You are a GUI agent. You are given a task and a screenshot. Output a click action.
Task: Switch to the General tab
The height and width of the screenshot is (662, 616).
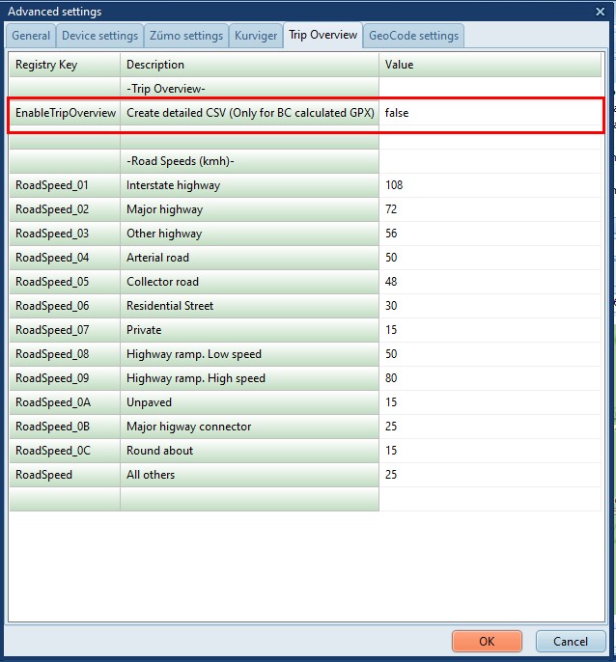(31, 37)
